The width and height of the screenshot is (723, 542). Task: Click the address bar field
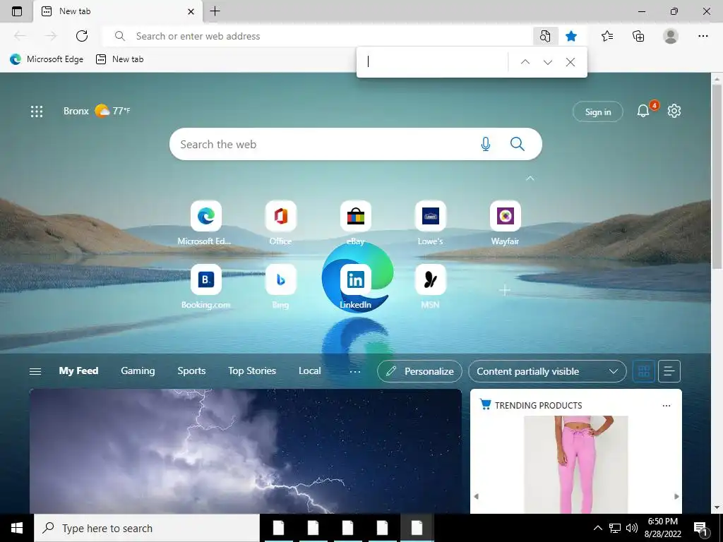tap(318, 36)
